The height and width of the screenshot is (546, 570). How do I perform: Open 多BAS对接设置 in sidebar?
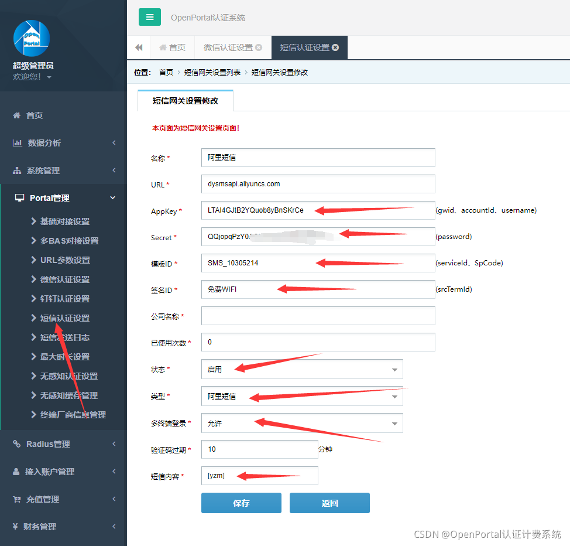(69, 241)
